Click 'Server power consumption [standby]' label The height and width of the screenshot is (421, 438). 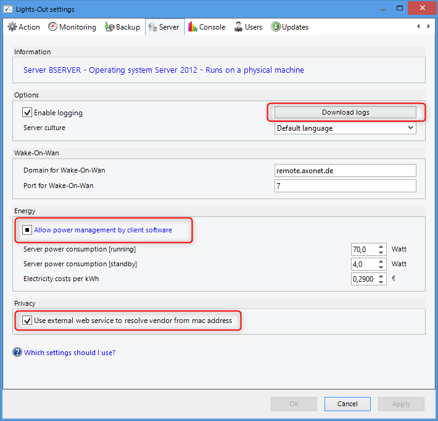click(80, 264)
